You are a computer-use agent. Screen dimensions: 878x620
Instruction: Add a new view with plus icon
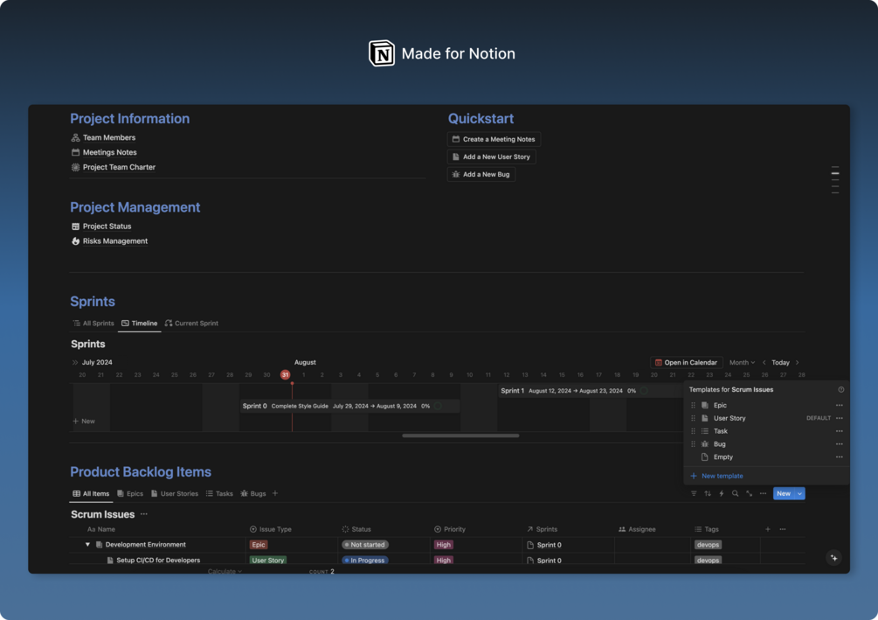[275, 493]
